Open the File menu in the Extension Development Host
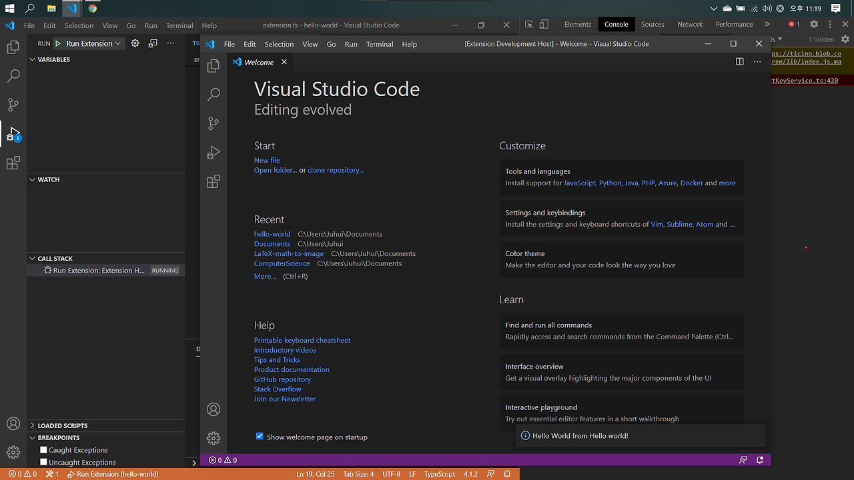854x480 pixels. [230, 44]
